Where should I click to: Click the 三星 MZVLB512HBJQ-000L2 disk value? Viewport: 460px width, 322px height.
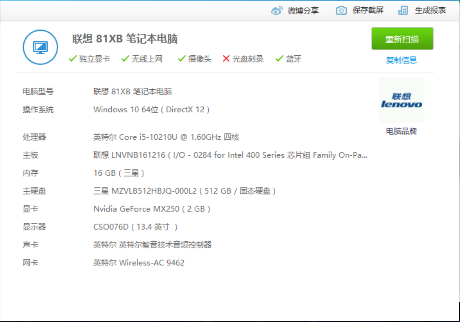coord(185,191)
